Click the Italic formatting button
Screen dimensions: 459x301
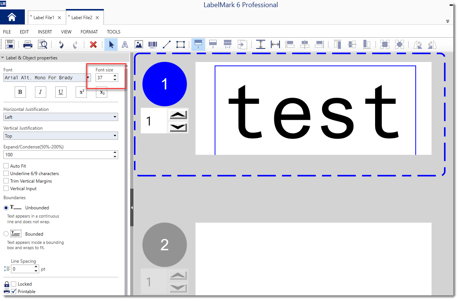click(x=40, y=92)
